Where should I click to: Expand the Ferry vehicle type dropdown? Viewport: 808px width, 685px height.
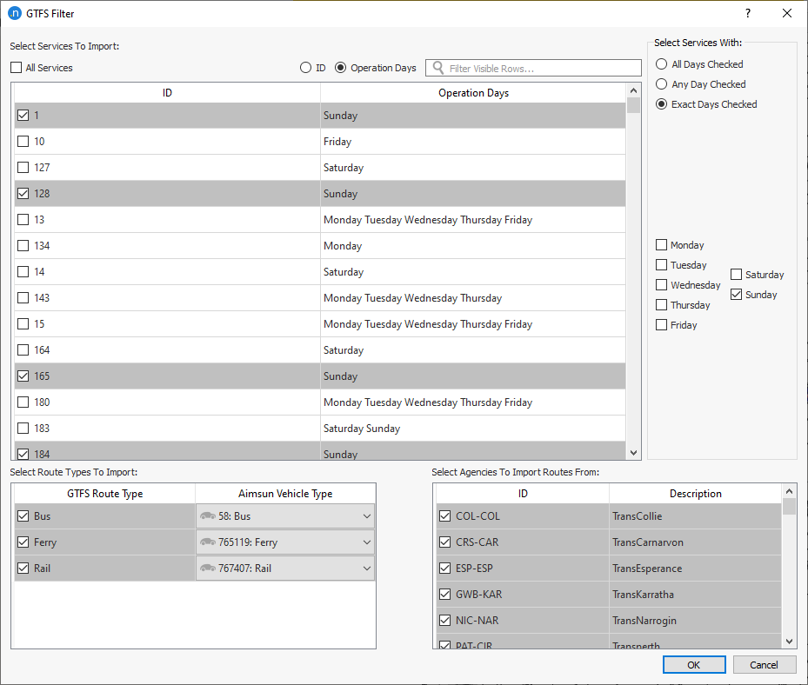(365, 542)
